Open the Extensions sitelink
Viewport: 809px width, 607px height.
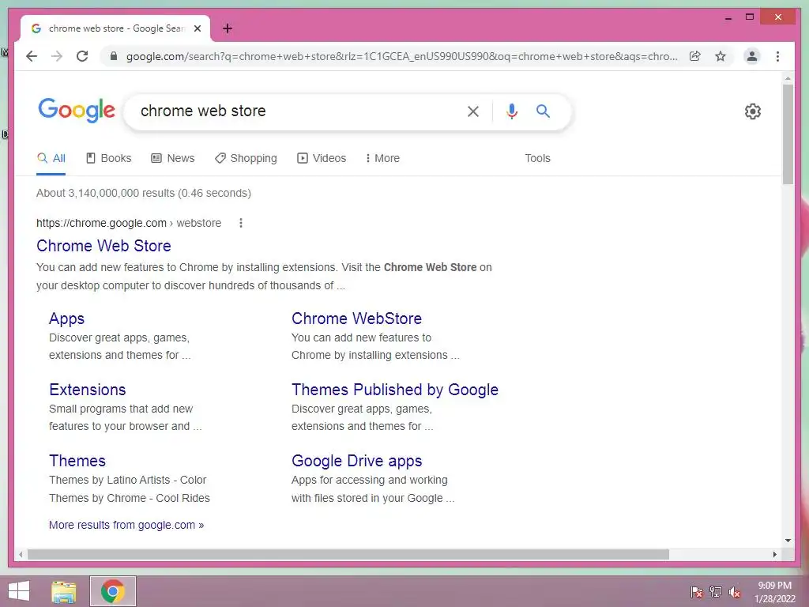88,390
